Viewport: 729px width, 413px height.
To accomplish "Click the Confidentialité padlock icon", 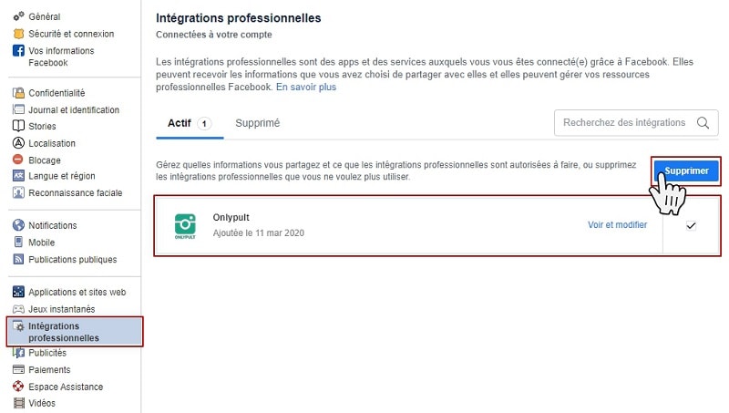I will click(x=18, y=93).
